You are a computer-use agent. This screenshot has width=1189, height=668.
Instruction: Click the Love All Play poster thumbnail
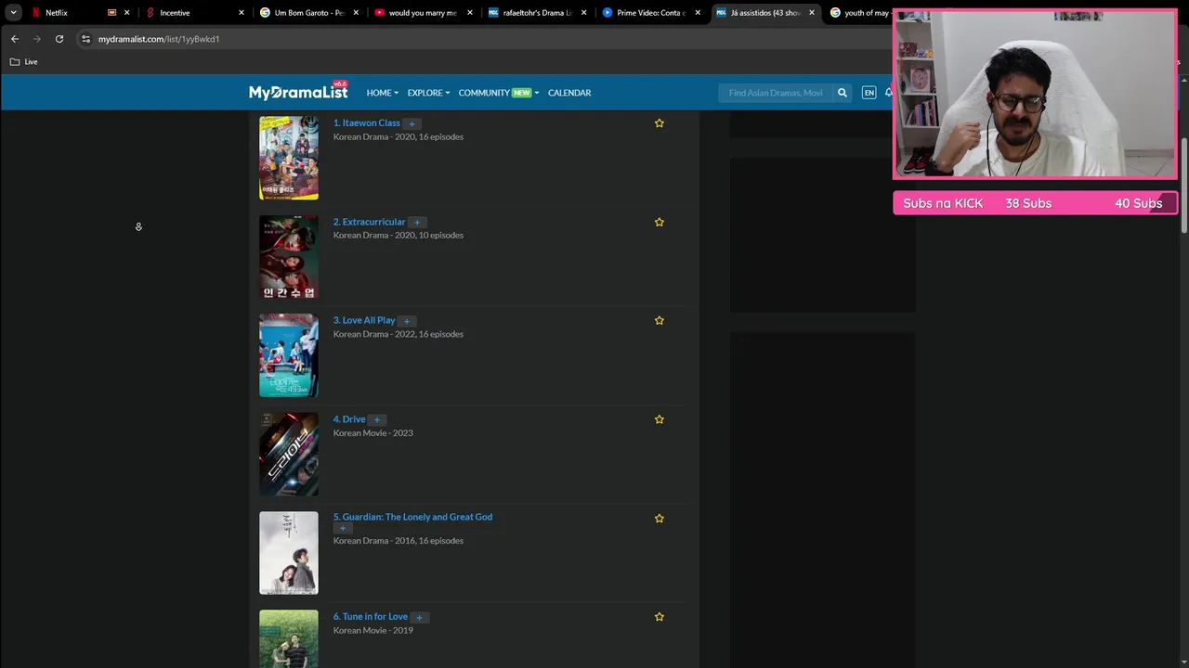289,355
